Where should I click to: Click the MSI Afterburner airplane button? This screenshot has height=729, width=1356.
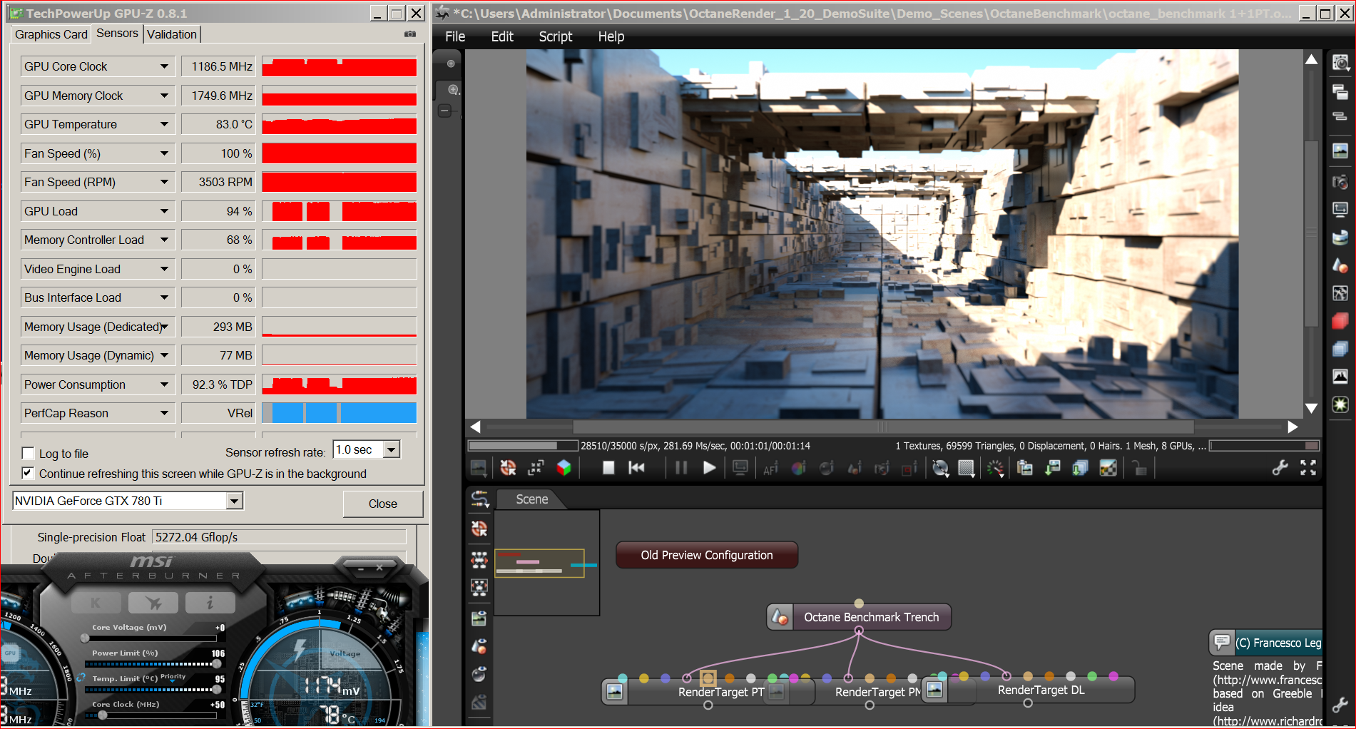153,603
